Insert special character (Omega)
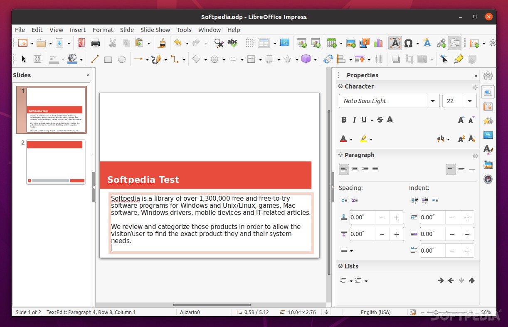Viewport: 508px width, 327px height. [408, 43]
